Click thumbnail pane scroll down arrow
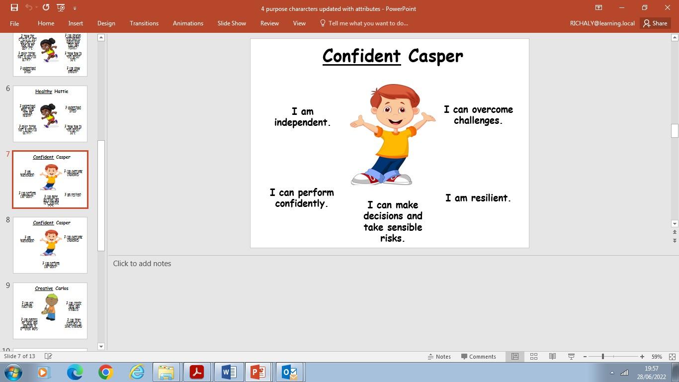679x382 pixels. pos(101,346)
